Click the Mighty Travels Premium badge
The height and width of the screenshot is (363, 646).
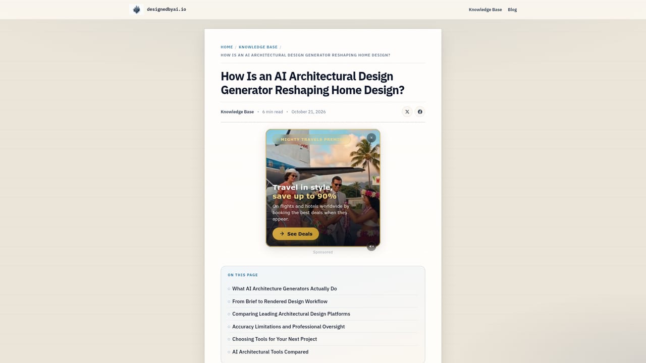311,140
